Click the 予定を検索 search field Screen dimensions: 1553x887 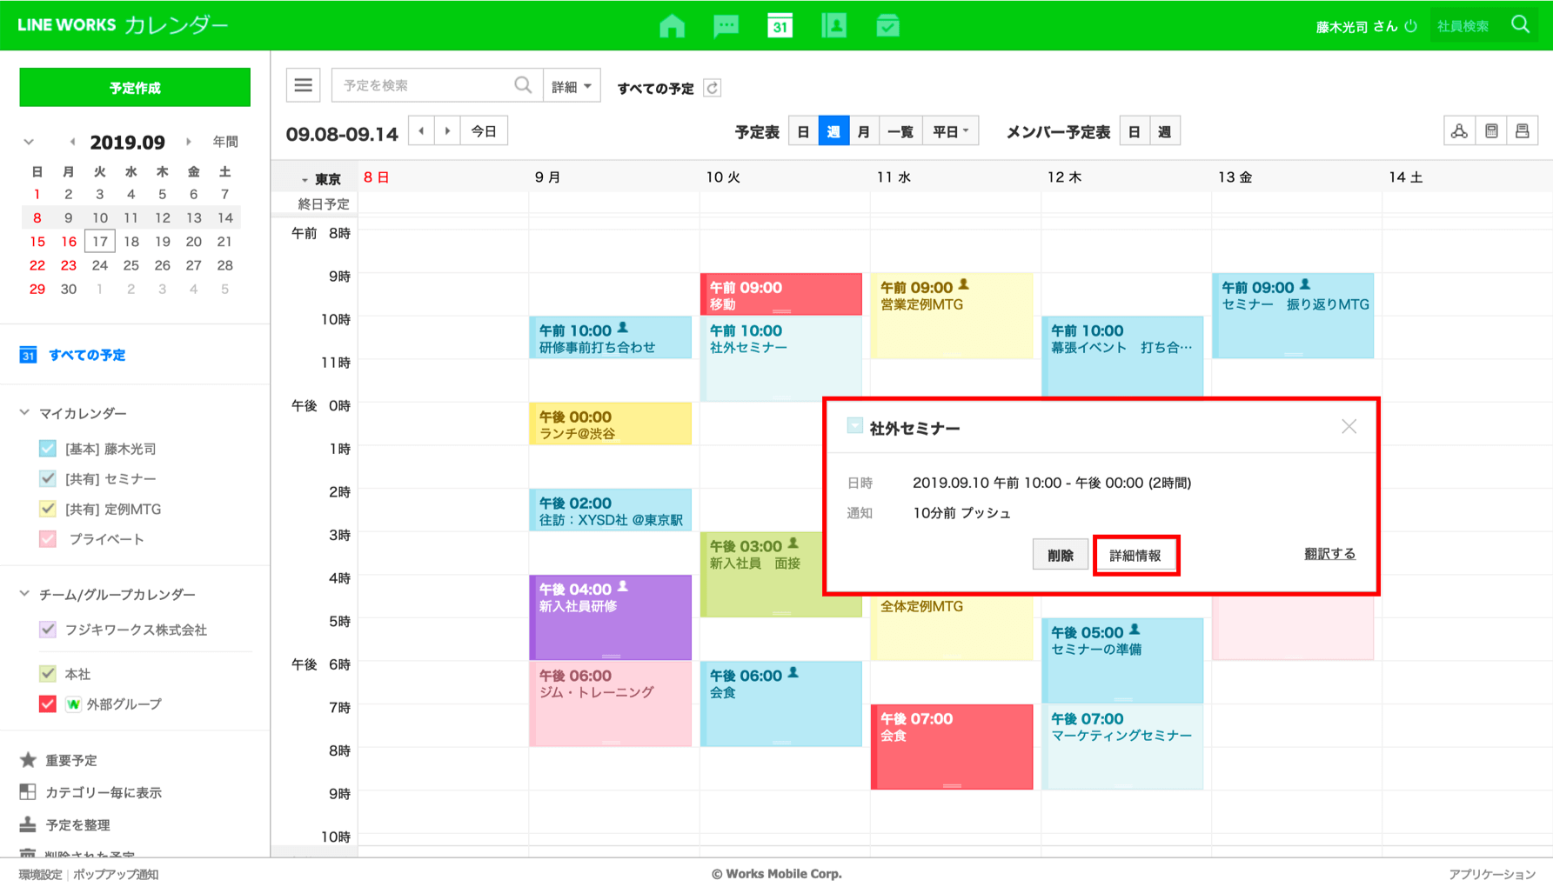click(x=424, y=85)
